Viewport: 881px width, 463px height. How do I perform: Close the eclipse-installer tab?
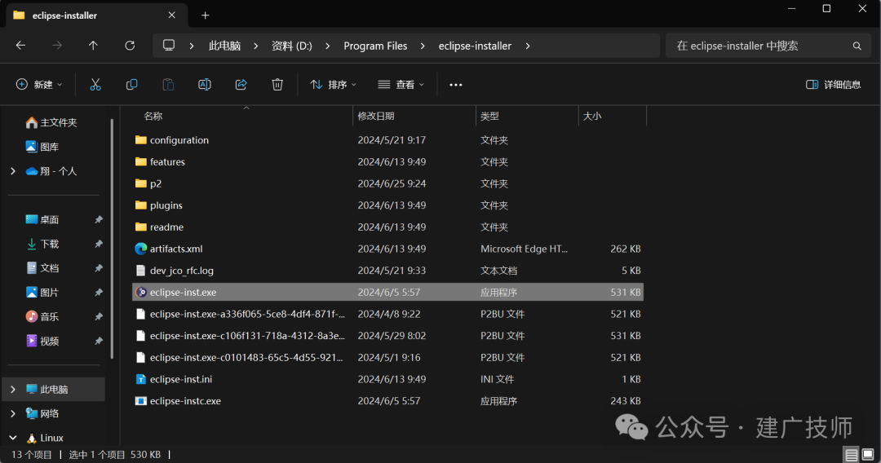tap(172, 15)
